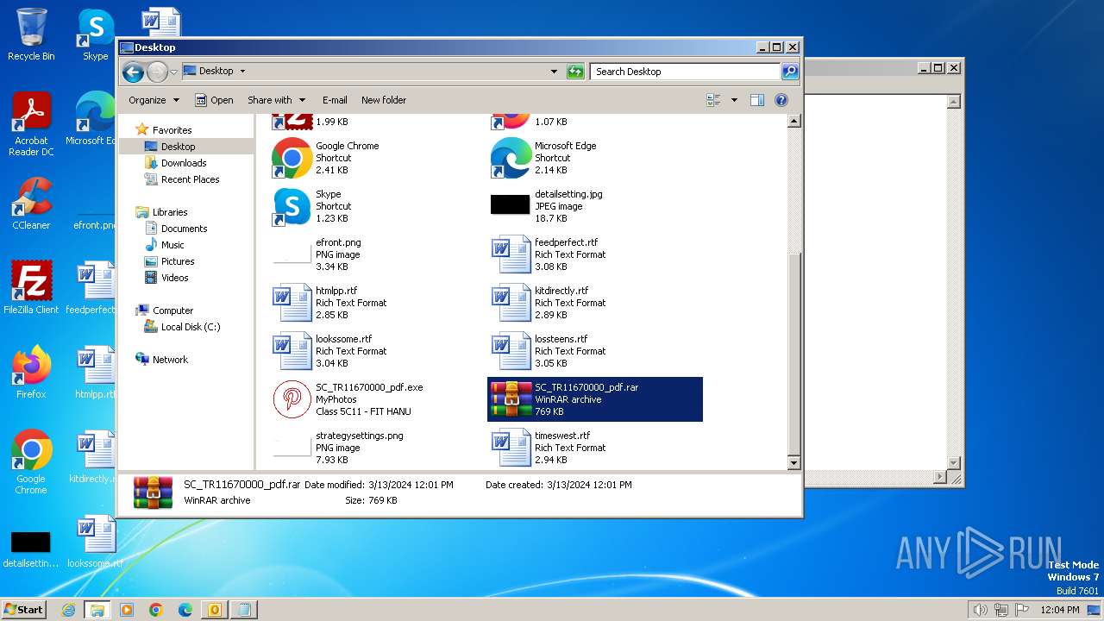Click the taskbar clock showing 12:04 PM

1060,610
